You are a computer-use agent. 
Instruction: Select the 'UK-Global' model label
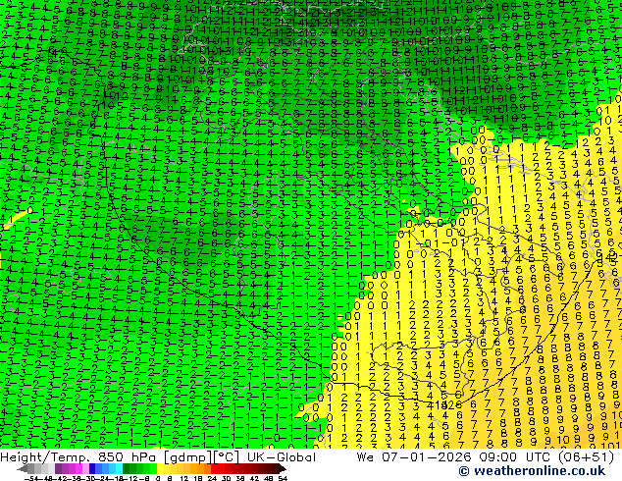pos(282,457)
